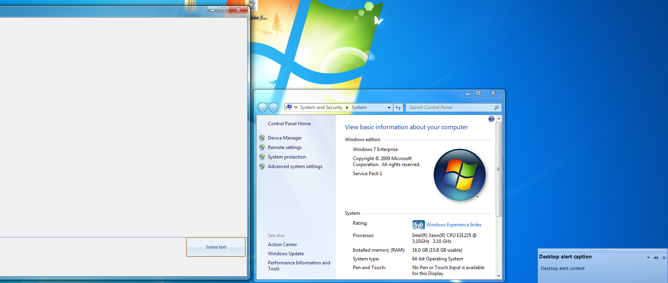Expand the arrow after System and Security
668x283 pixels.
click(347, 107)
